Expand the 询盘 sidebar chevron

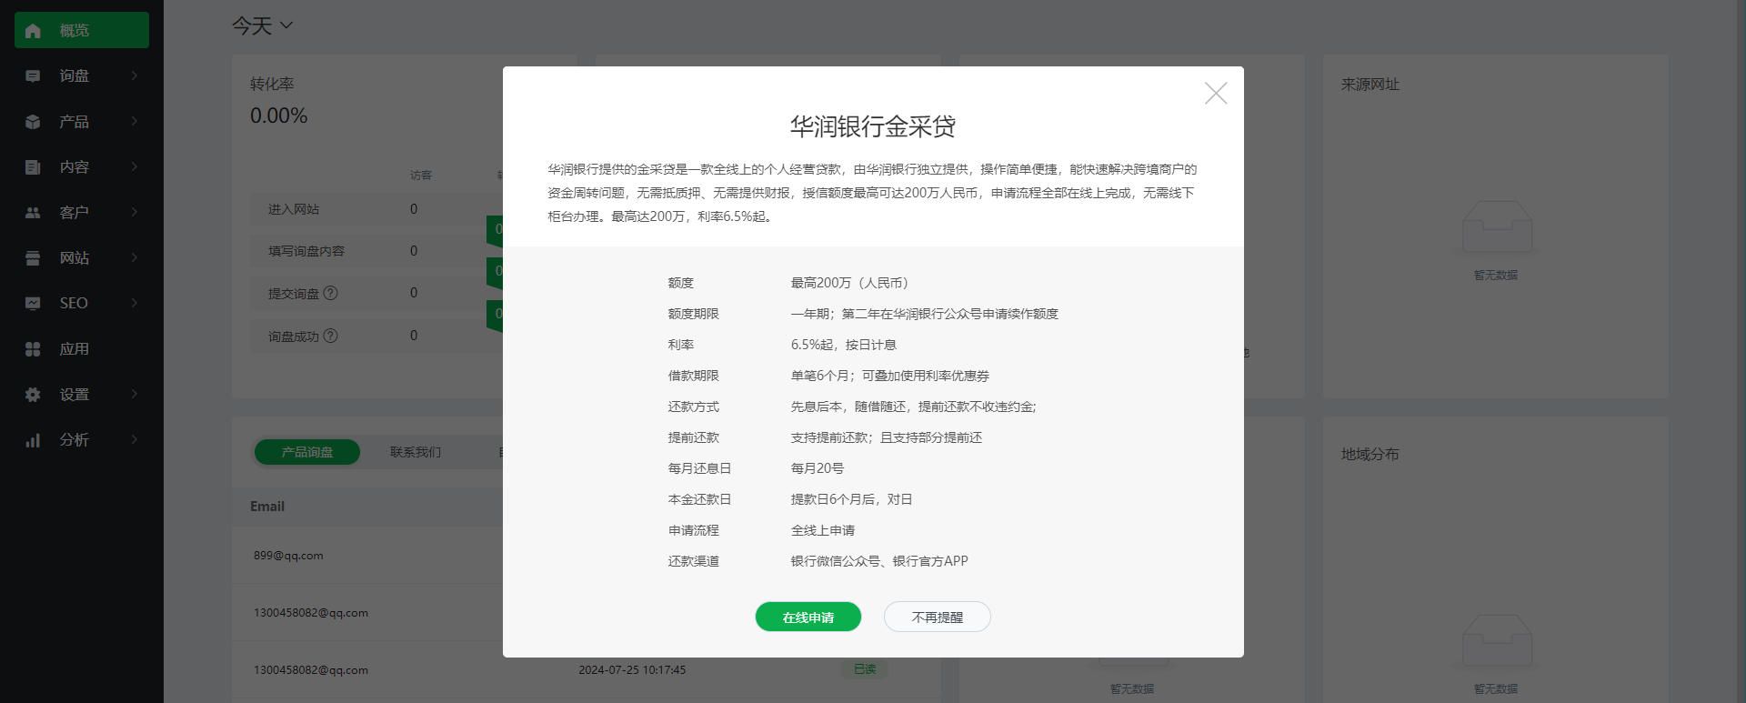coord(135,75)
